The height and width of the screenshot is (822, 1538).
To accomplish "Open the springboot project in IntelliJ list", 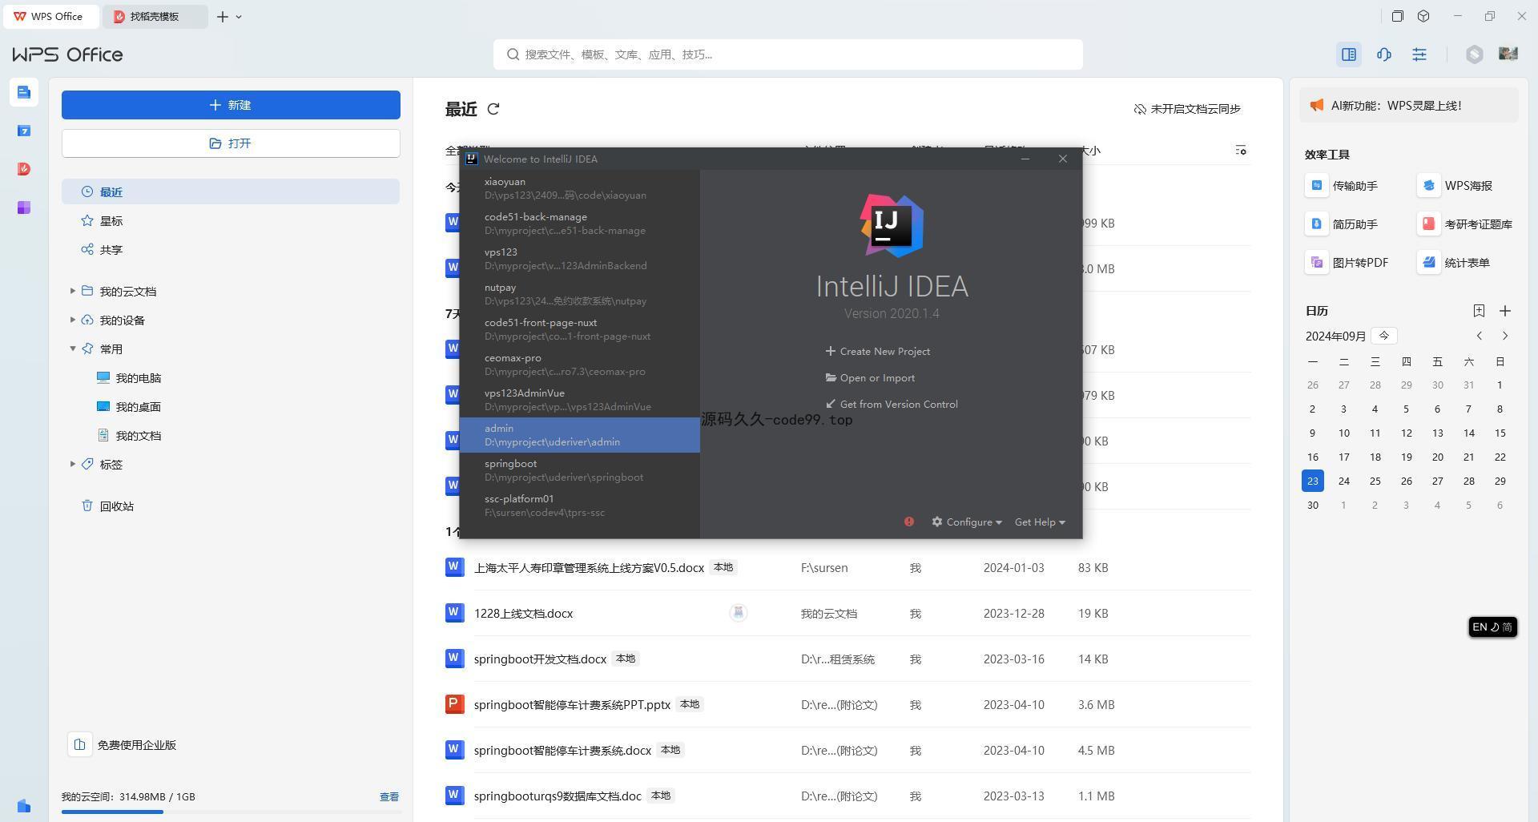I will [580, 470].
